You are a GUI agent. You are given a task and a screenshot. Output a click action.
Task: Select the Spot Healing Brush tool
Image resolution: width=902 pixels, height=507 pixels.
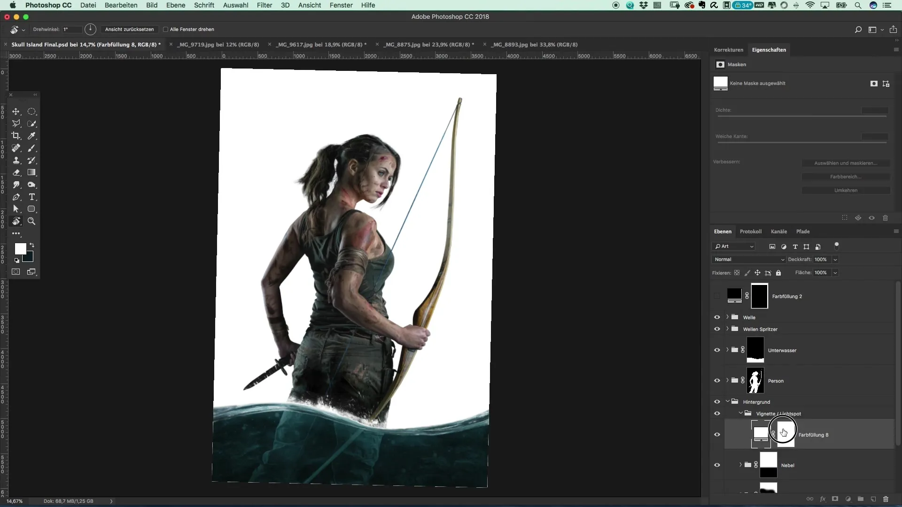pos(16,148)
